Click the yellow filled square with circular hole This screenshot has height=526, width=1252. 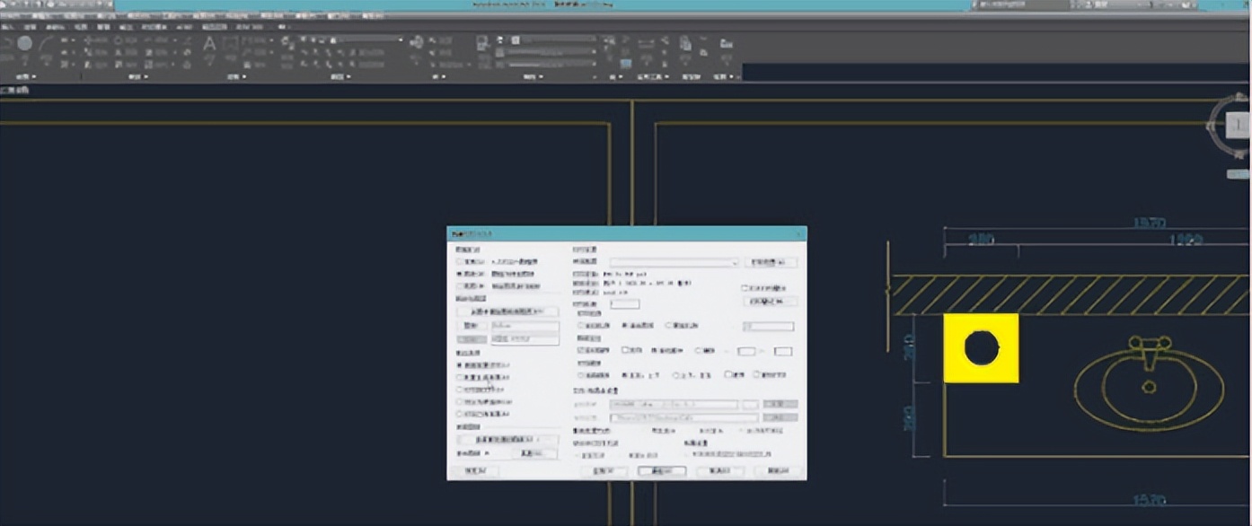981,348
